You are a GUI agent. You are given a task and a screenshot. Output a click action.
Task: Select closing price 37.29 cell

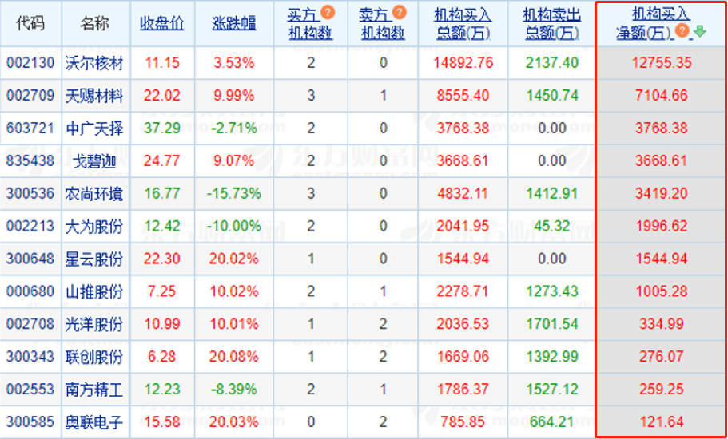pyautogui.click(x=162, y=128)
